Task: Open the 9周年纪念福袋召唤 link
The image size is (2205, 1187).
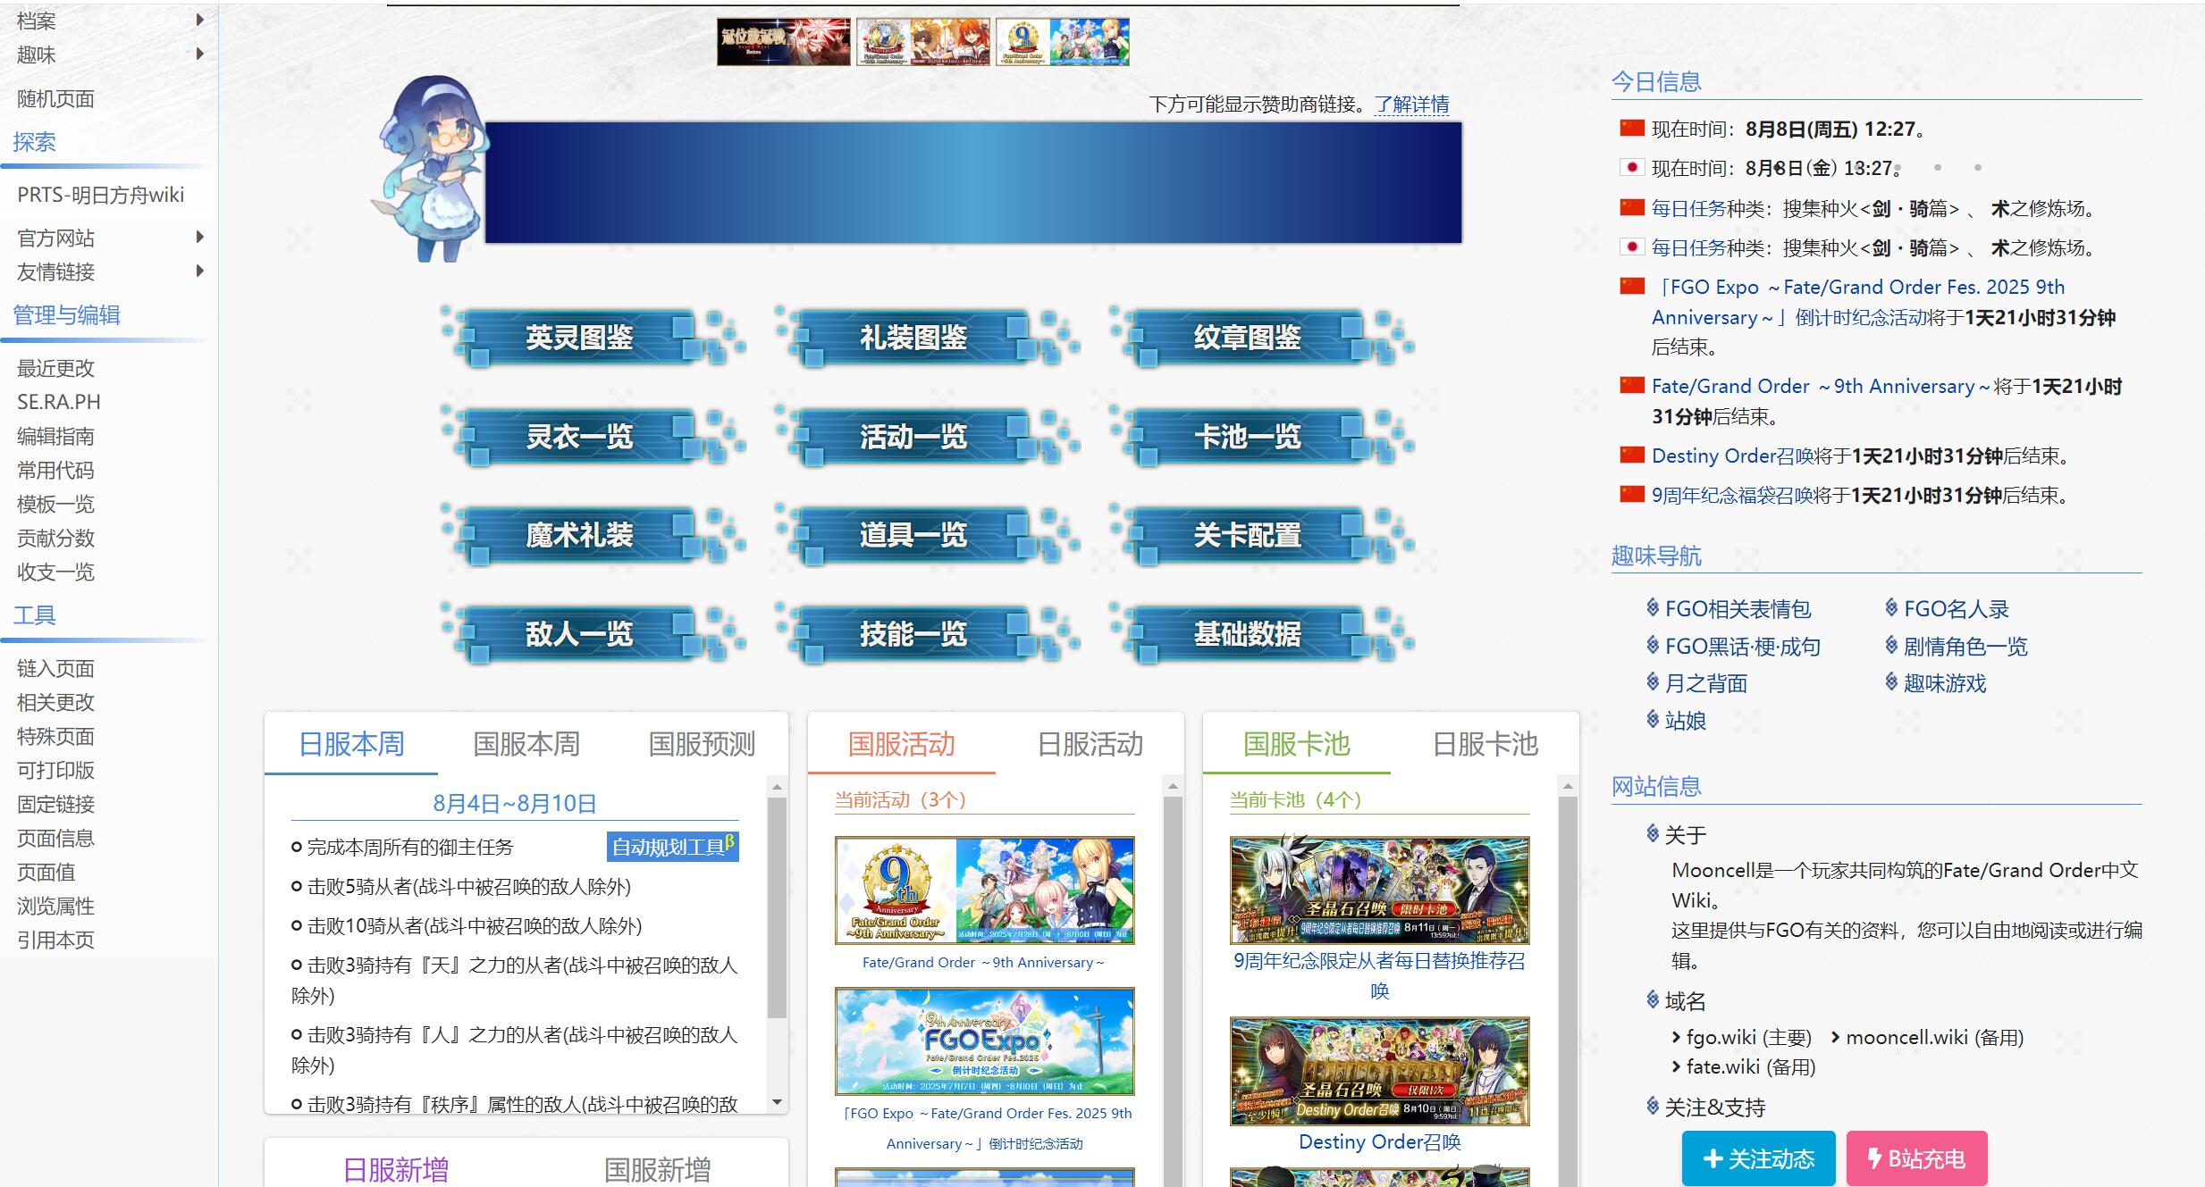Action: [x=1732, y=495]
